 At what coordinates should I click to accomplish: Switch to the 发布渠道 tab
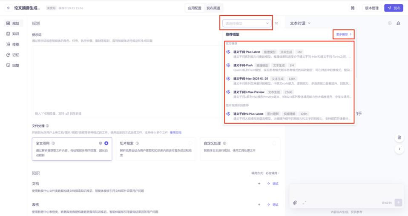[x=213, y=8]
